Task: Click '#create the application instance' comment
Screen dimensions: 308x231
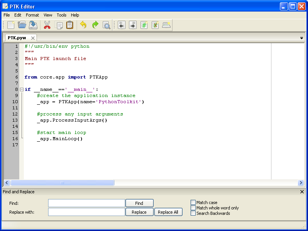Action: click(86, 95)
